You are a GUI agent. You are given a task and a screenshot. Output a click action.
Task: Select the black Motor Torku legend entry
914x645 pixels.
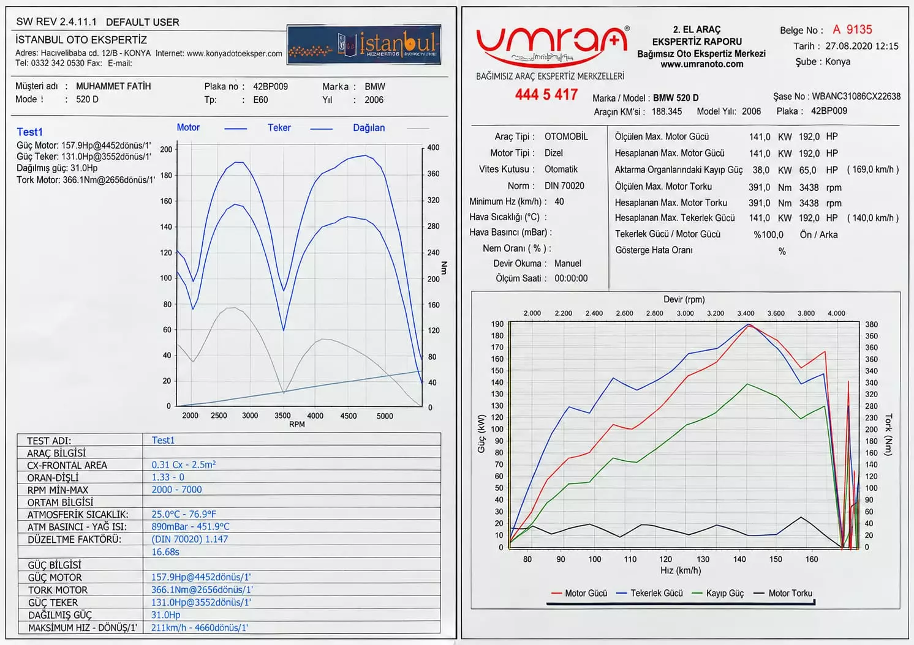click(x=783, y=593)
